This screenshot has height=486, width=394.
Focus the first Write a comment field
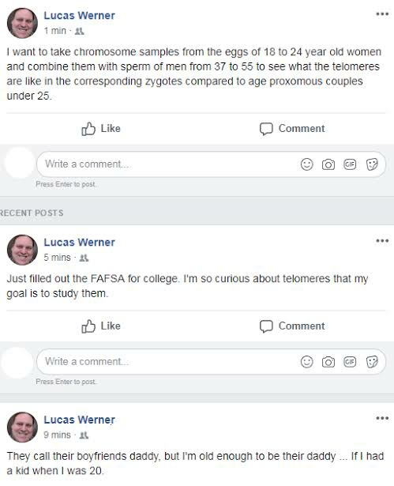pyautogui.click(x=167, y=164)
